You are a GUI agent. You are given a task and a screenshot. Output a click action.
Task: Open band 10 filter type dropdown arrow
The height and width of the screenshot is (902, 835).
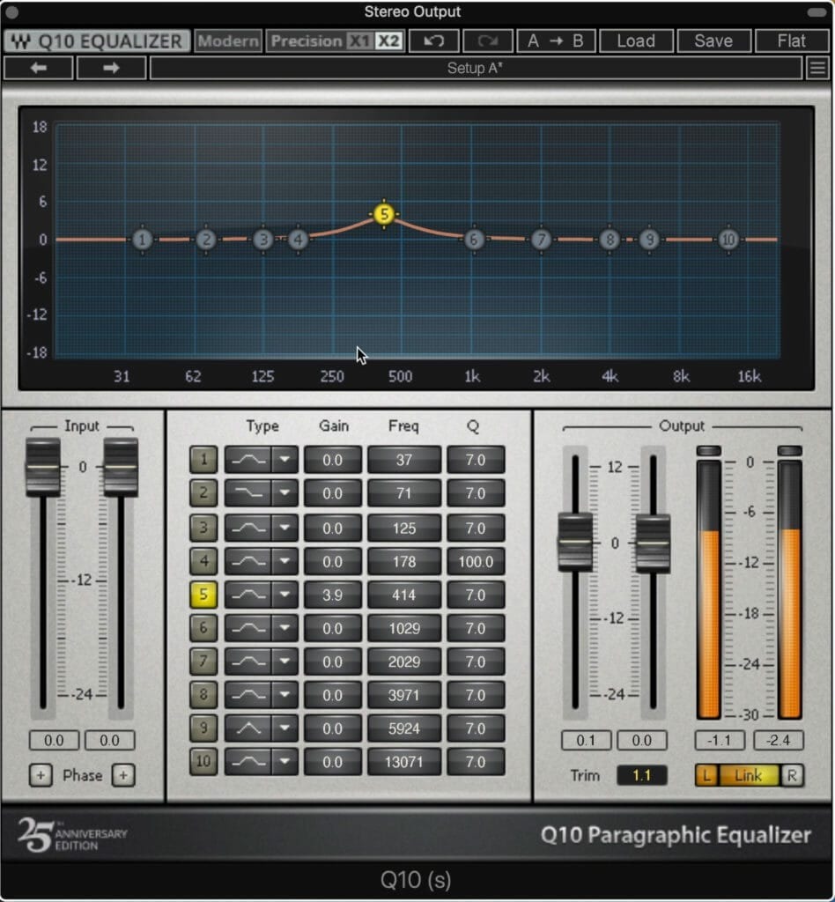coord(284,762)
